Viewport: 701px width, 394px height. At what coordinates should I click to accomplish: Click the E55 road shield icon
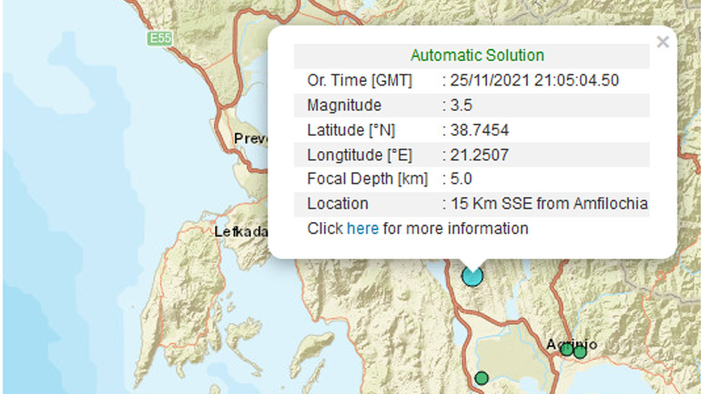point(159,39)
